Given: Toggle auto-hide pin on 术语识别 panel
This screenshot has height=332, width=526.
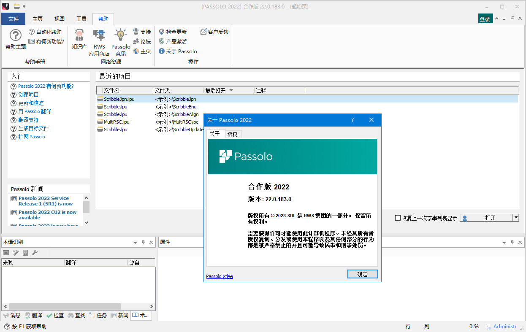Looking at the screenshot, I should [x=143, y=242].
